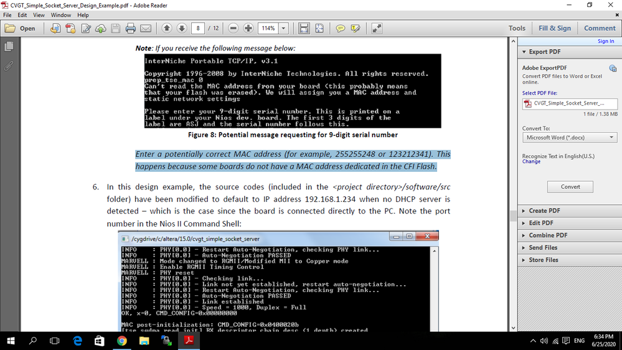622x350 pixels.
Task: Select the highlight text tool
Action: click(x=356, y=28)
